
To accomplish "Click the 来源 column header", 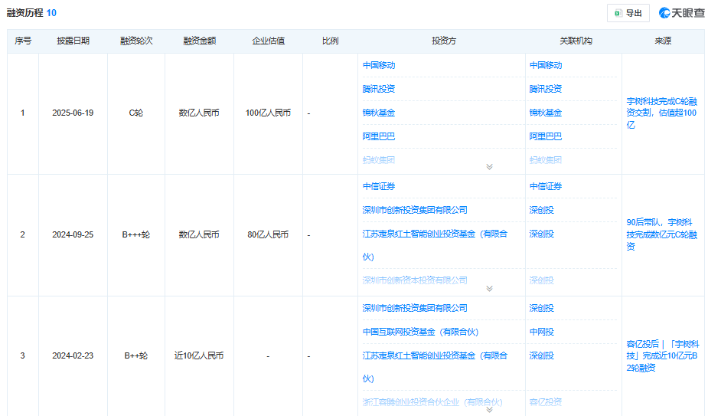I will pyautogui.click(x=663, y=41).
